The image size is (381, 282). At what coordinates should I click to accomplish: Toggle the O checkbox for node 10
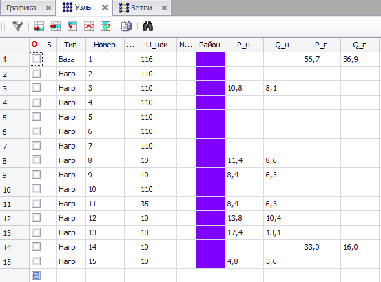[37, 189]
